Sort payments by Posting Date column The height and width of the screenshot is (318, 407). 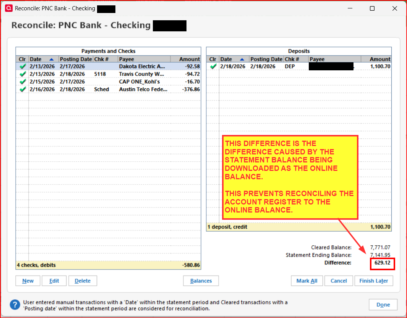pos(76,59)
